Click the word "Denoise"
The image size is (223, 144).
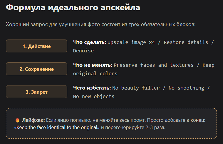pos(83,51)
